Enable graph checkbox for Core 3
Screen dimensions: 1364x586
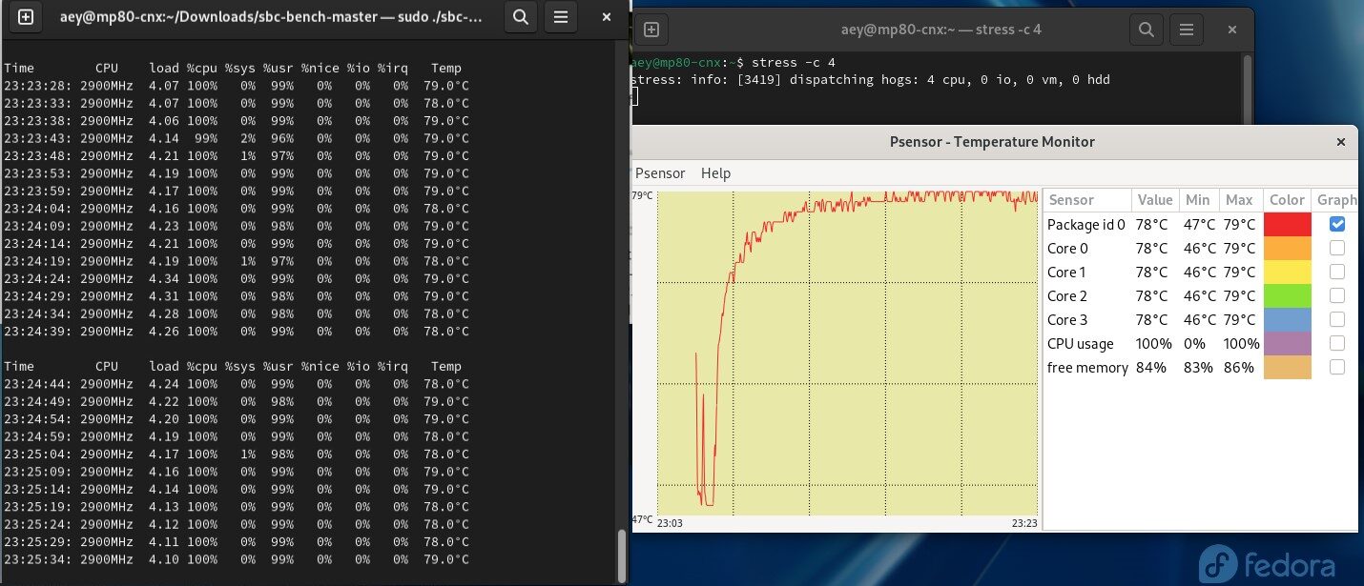point(1337,319)
